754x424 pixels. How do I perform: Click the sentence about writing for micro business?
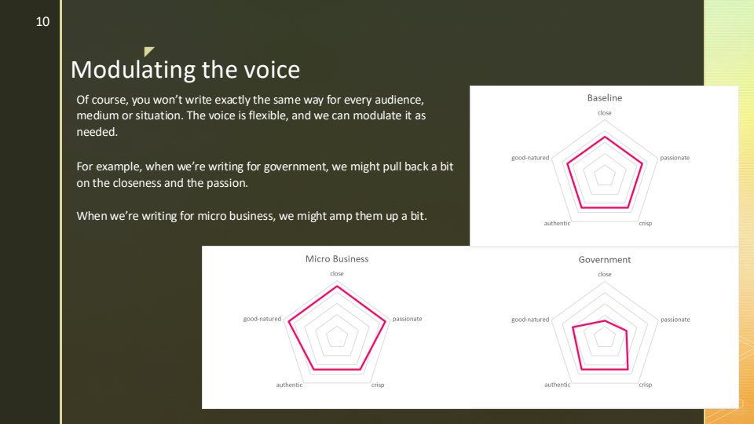[x=251, y=216]
